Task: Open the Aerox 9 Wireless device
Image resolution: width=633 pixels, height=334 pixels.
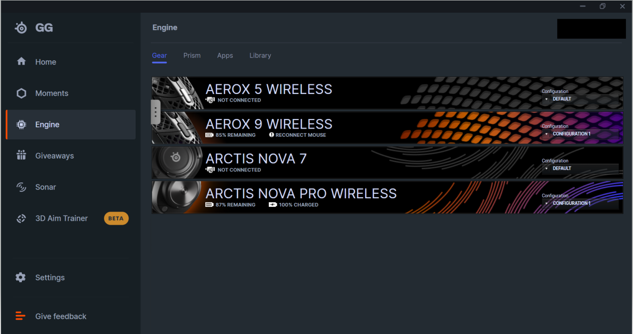Action: pyautogui.click(x=387, y=128)
